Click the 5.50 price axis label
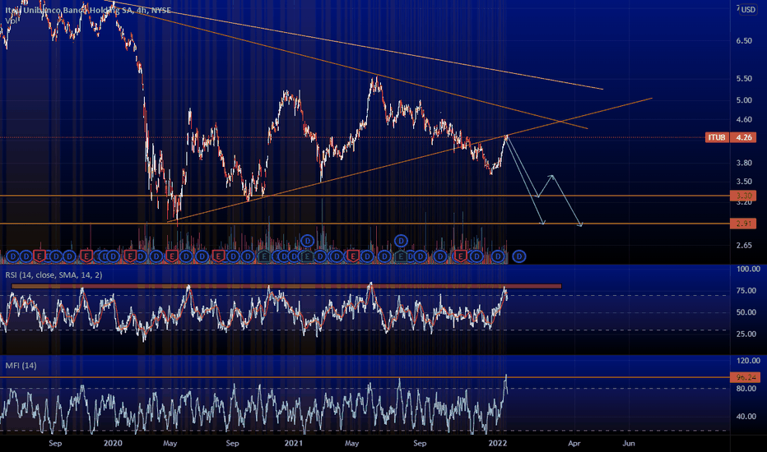767x452 pixels. click(x=744, y=79)
